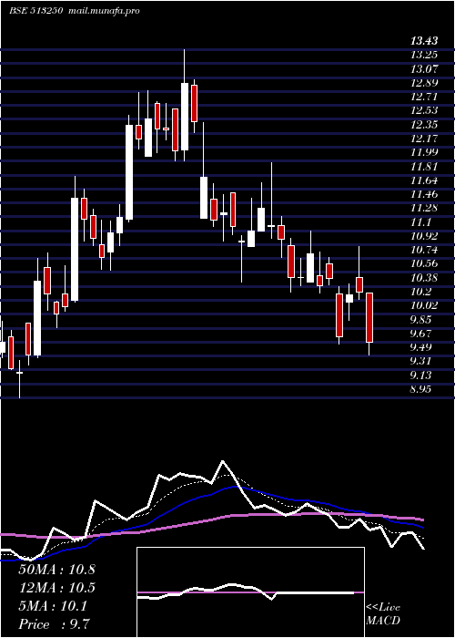Click the 9.31 price axis label
The image size is (455, 638).
pos(420,361)
